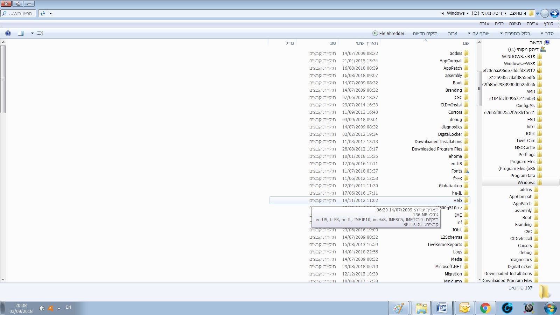
Task: Open Paint palette app from taskbar
Action: (399, 308)
